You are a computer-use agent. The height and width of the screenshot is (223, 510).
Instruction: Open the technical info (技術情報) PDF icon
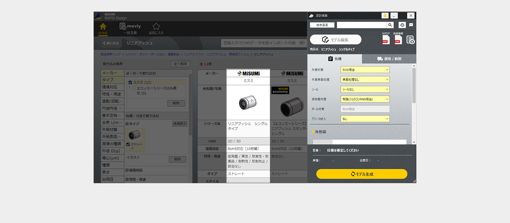[398, 39]
